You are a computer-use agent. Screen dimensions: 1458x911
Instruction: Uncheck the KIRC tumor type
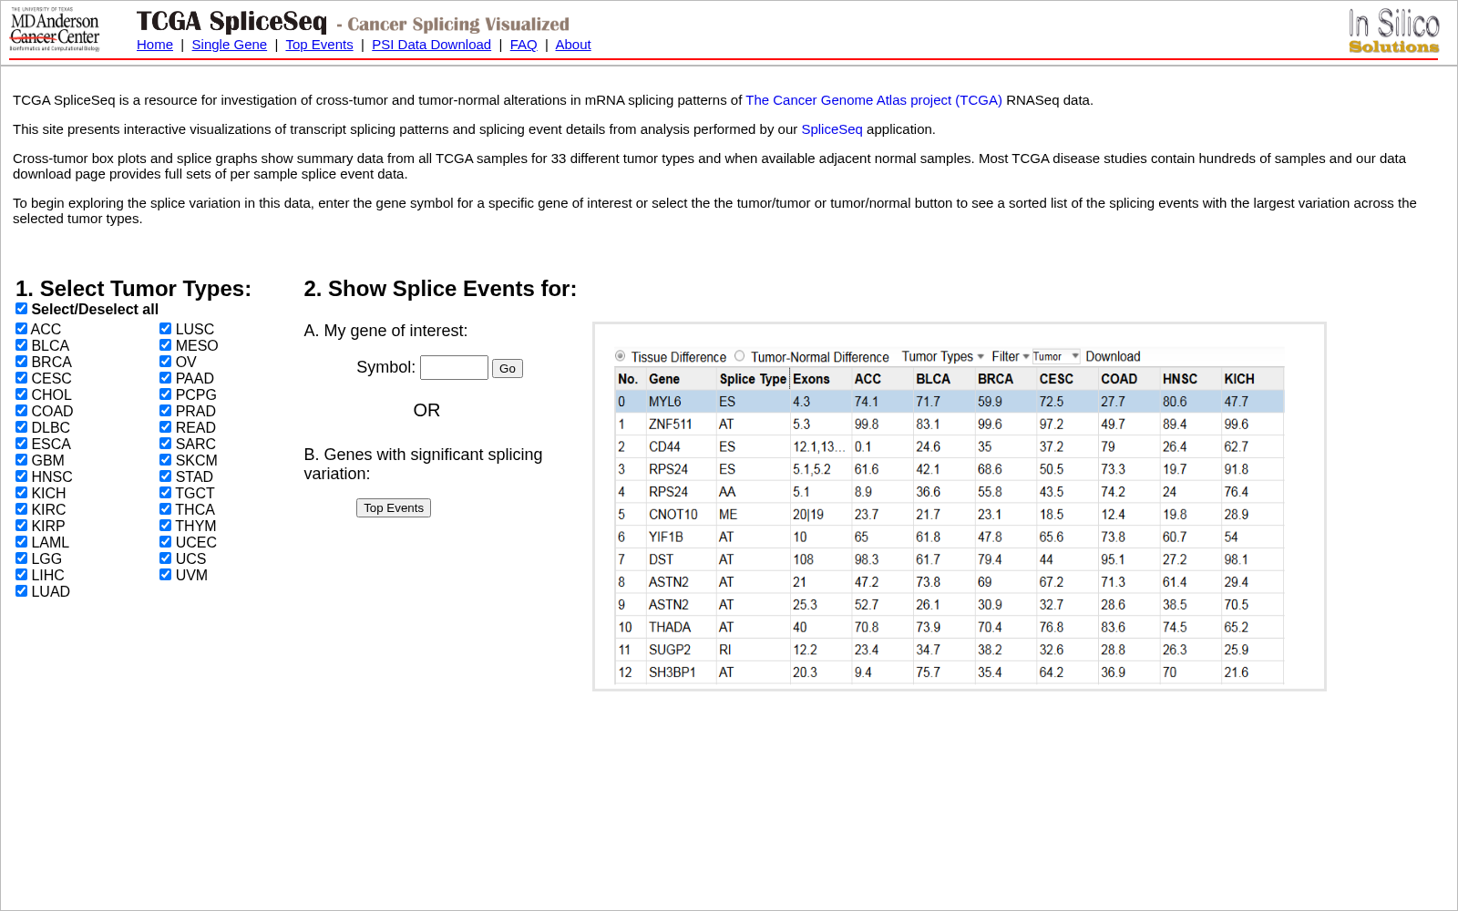tap(21, 509)
